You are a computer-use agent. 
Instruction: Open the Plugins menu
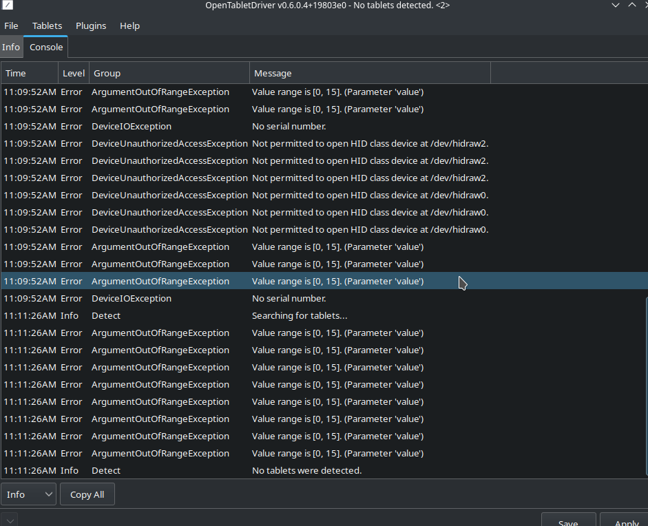(91, 25)
